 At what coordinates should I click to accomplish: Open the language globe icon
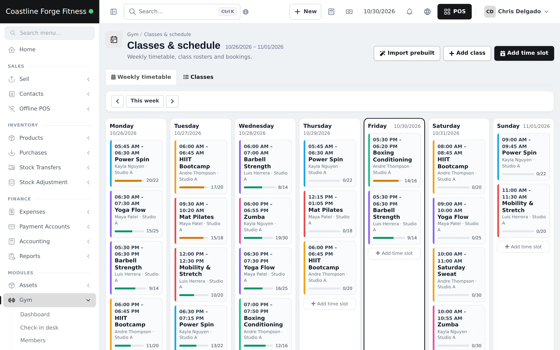tap(427, 12)
